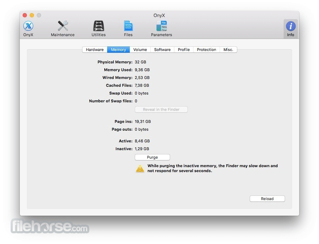
Task: Click the Reload button
Action: coord(267,199)
